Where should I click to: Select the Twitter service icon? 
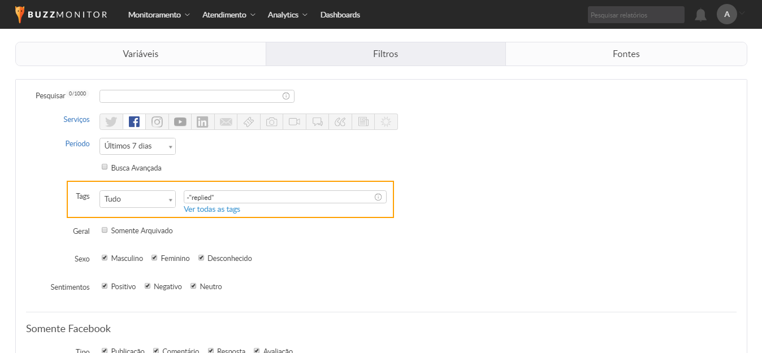[x=111, y=122]
